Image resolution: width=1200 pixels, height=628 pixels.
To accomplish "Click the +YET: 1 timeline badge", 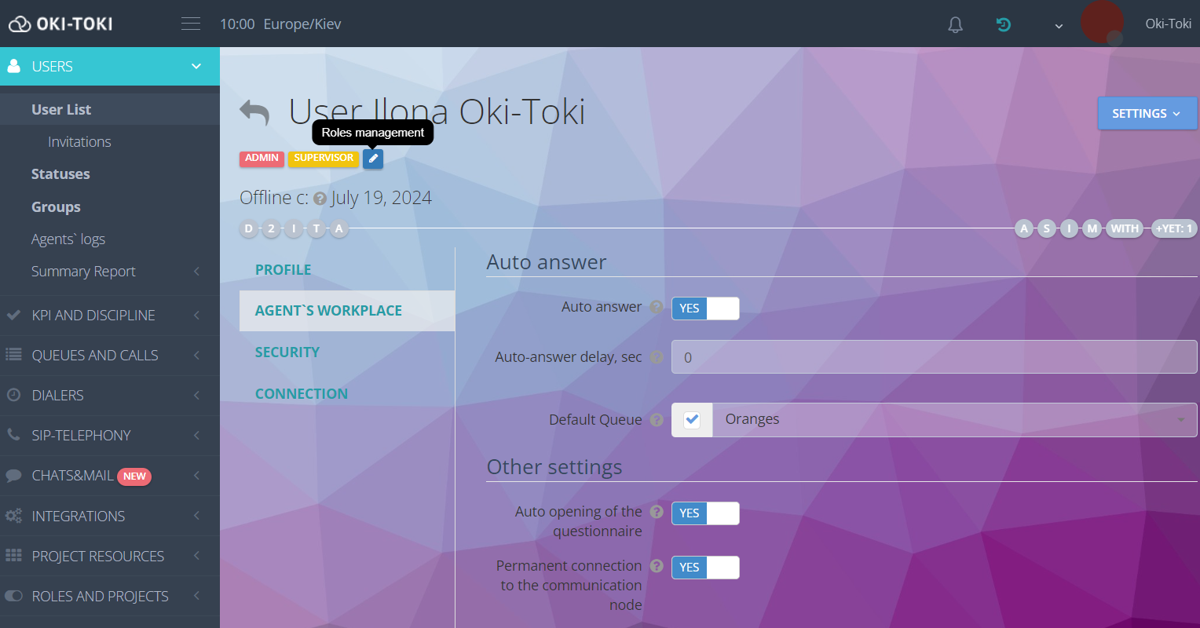I will (1173, 229).
